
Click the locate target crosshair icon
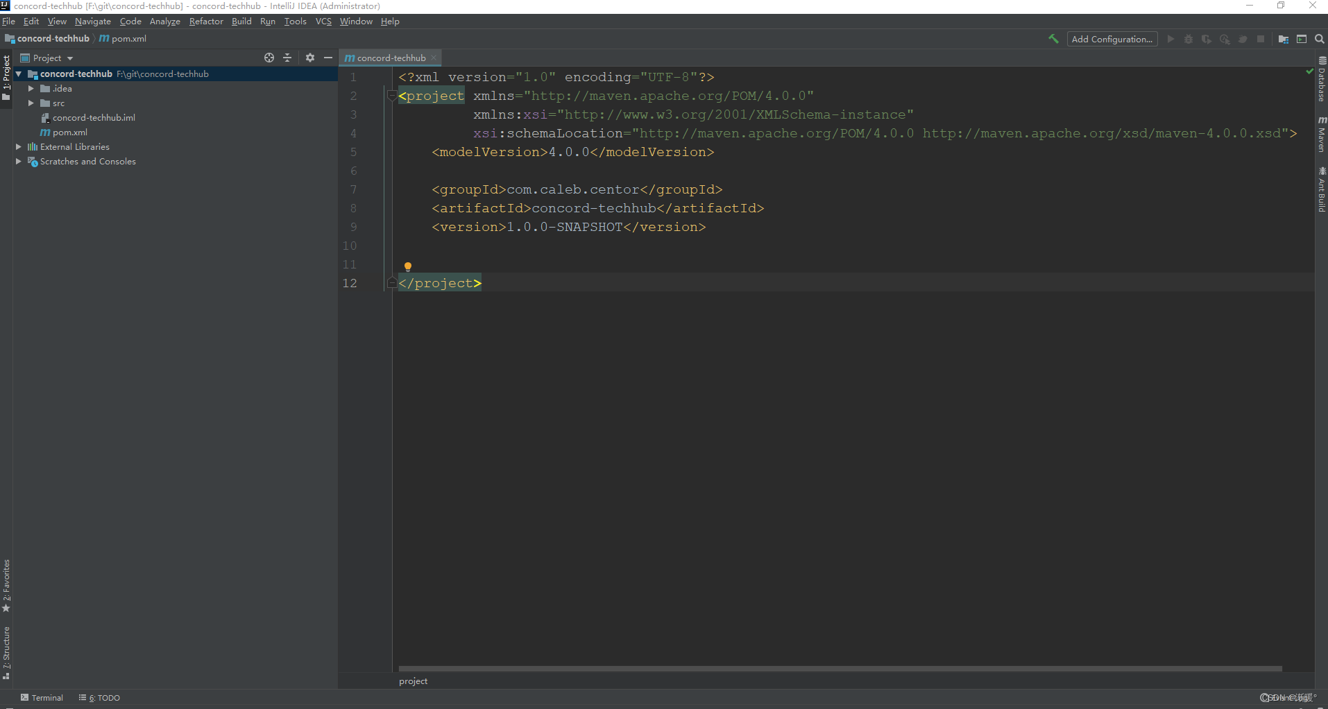coord(269,58)
